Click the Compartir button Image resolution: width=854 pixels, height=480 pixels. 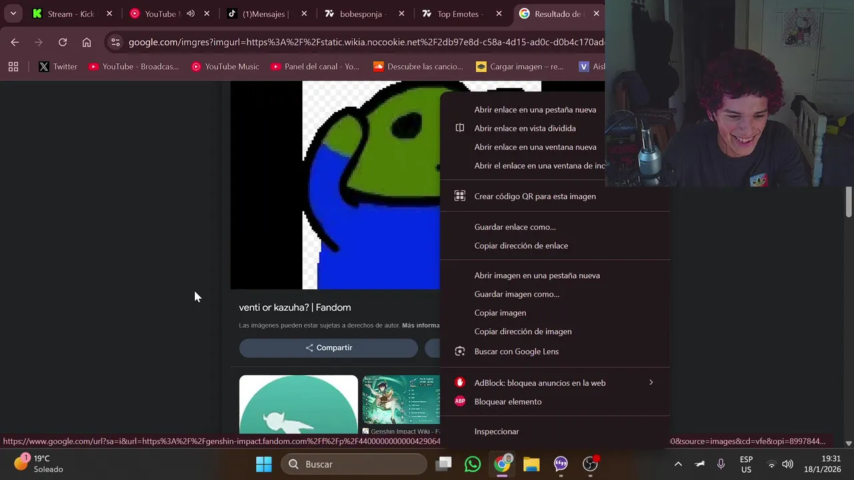click(x=328, y=347)
